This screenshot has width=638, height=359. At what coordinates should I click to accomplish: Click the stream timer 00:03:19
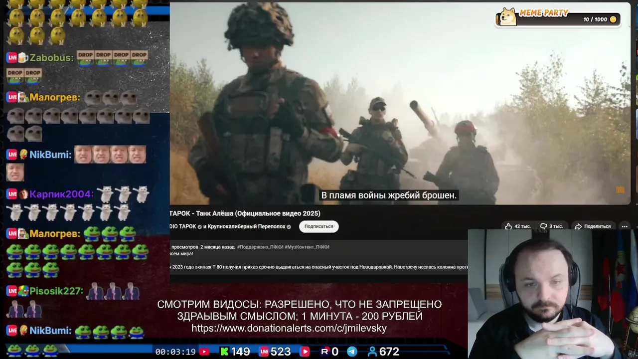(x=175, y=352)
